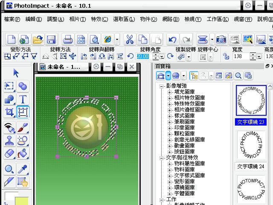Create a new image with the New icon

pyautogui.click(x=12, y=39)
